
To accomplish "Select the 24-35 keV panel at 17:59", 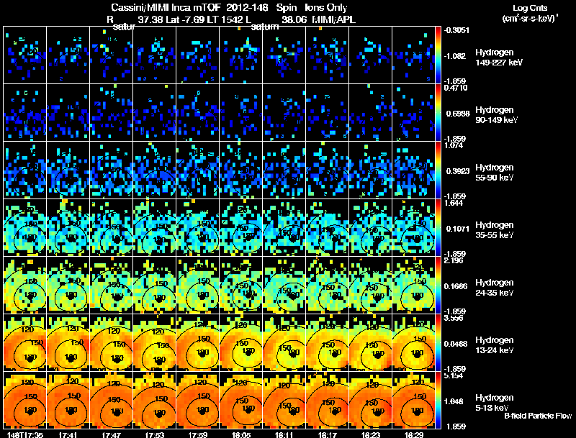I will click(x=197, y=286).
